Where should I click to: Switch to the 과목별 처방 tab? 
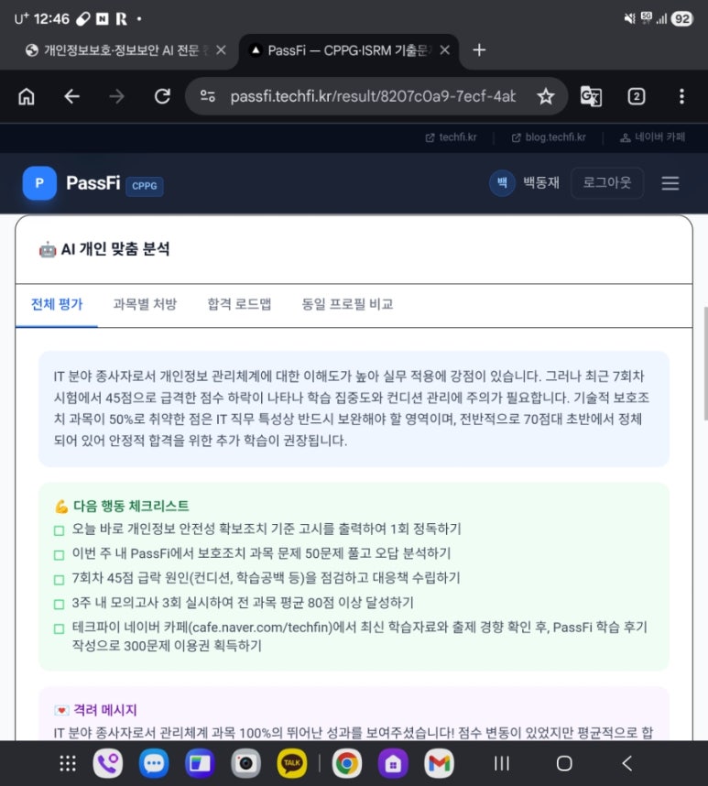click(x=145, y=304)
